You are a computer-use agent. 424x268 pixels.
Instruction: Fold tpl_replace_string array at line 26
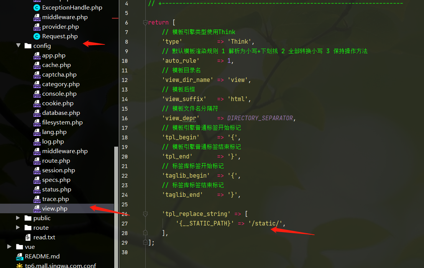tap(145, 214)
